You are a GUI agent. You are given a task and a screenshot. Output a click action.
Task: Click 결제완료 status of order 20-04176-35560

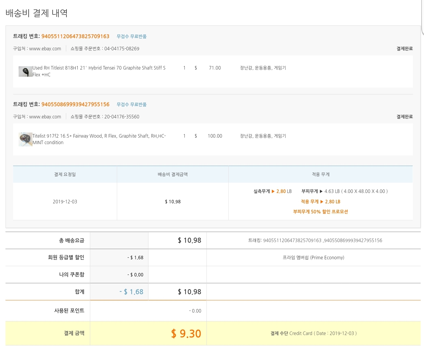click(404, 117)
